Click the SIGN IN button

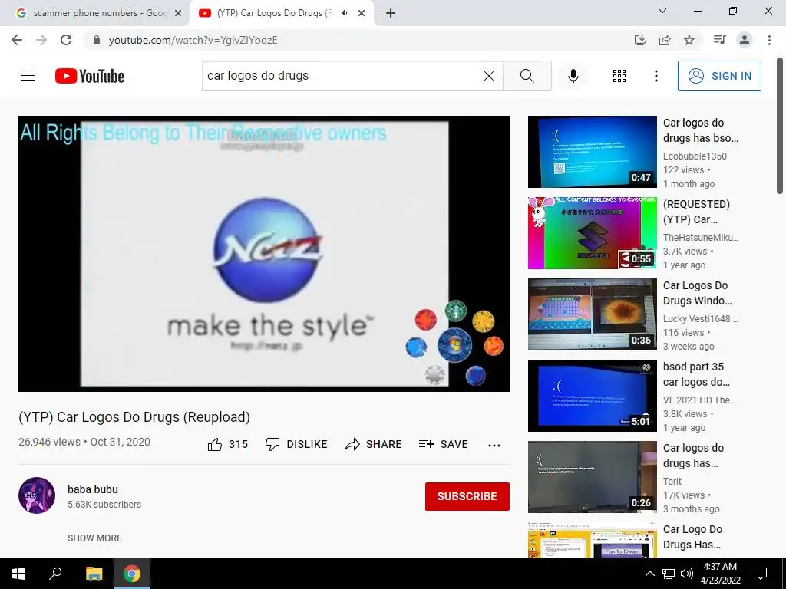click(719, 76)
